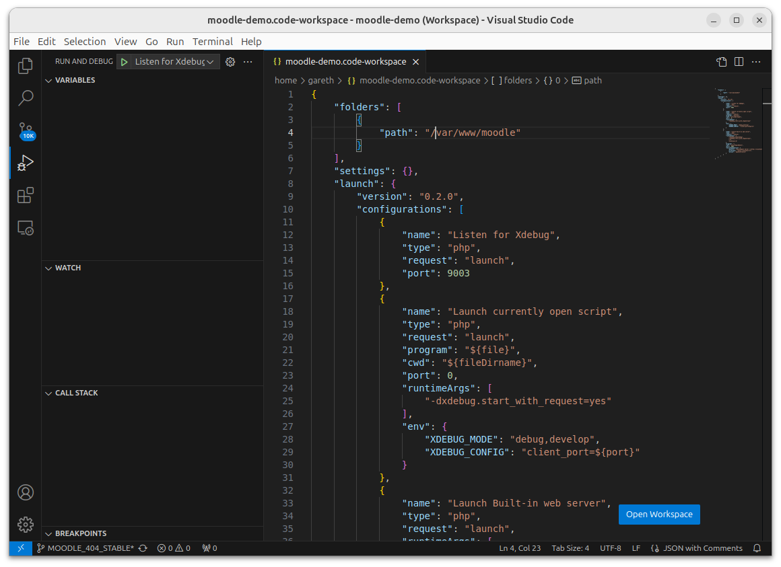This screenshot has height=567, width=781.
Task: Click the 0 breadcrumb segment
Action: (552, 81)
